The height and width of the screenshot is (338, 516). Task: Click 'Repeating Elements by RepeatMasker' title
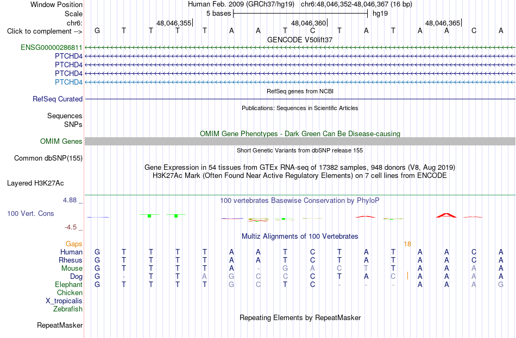point(300,317)
